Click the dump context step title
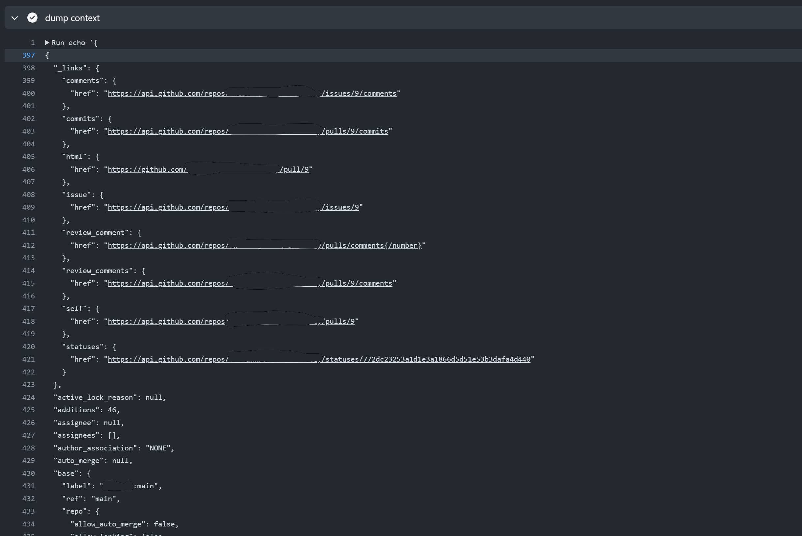This screenshot has height=536, width=802. pos(72,18)
